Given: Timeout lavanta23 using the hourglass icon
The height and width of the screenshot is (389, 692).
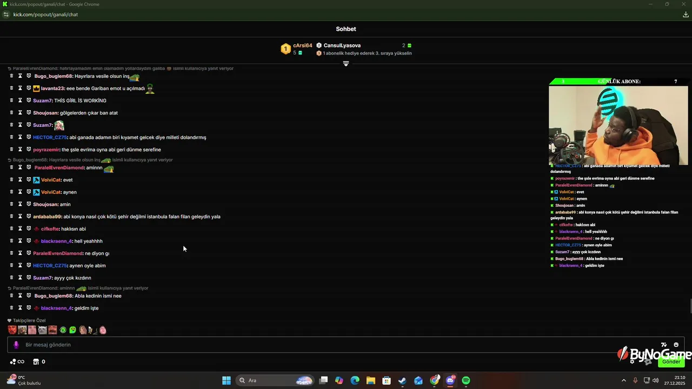Looking at the screenshot, I should point(20,88).
